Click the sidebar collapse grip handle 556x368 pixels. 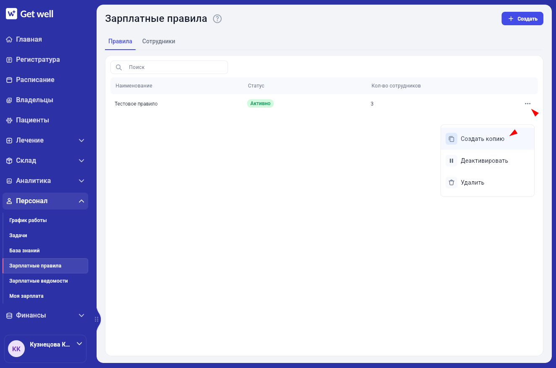97,319
